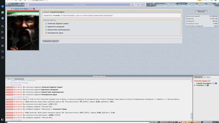Open the VK panel in the sidebar
The image size is (219, 123).
tap(2, 18)
